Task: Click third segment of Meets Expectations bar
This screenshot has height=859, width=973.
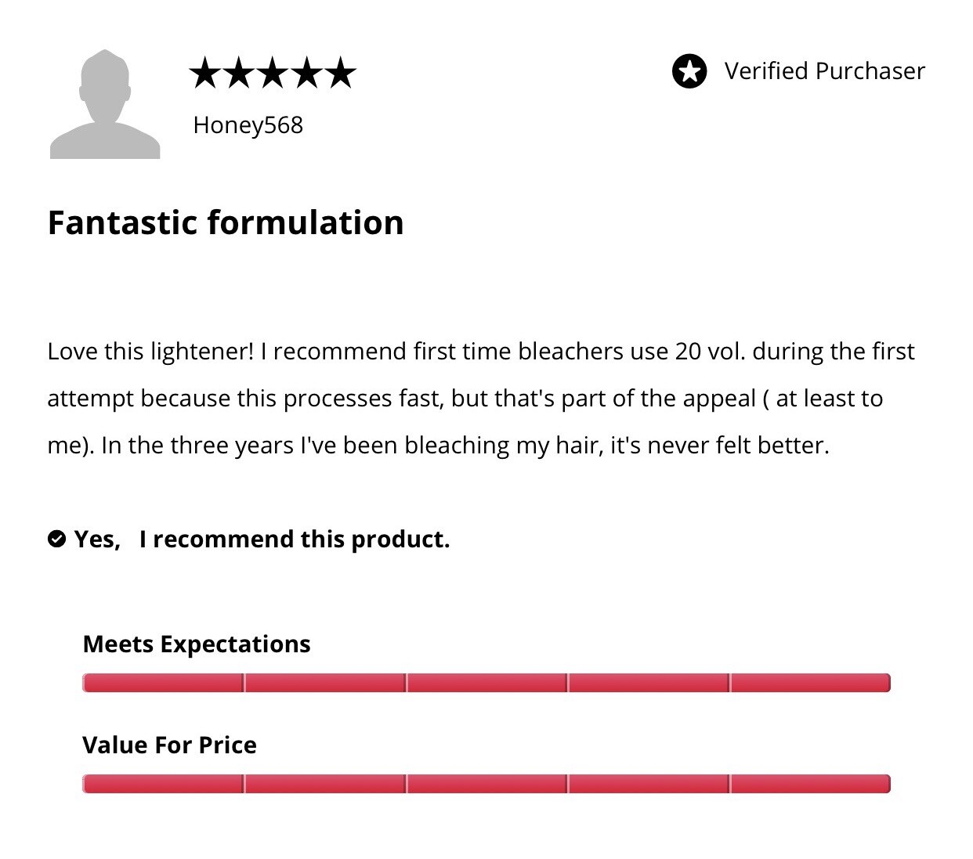Action: [x=486, y=683]
